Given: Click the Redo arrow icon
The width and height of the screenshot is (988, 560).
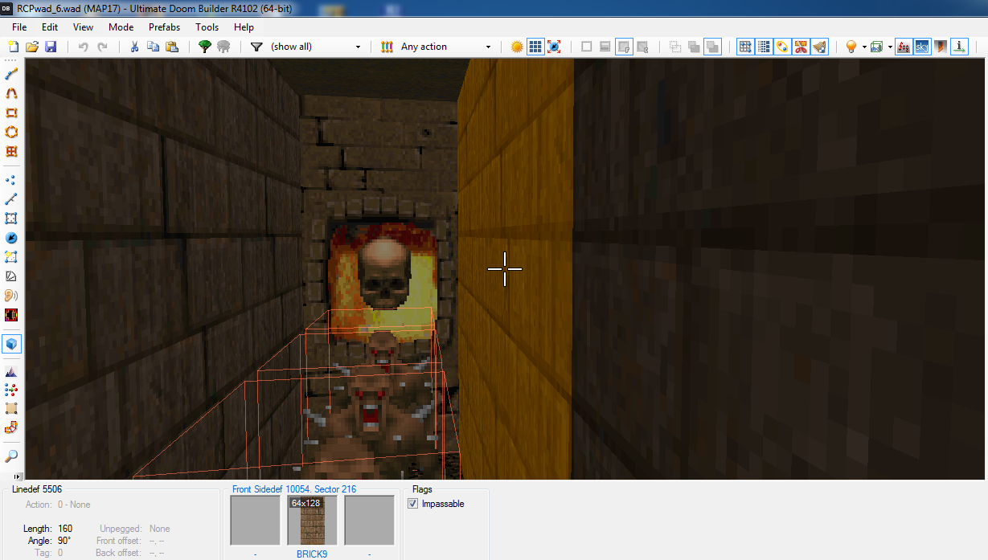Looking at the screenshot, I should (x=102, y=47).
